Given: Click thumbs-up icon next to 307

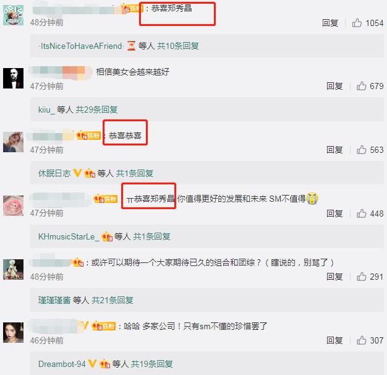Looking at the screenshot, I should [x=361, y=340].
